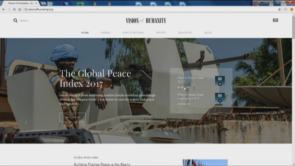Open the mail envelope icon
This screenshot has width=295, height=166.
click(x=275, y=20)
